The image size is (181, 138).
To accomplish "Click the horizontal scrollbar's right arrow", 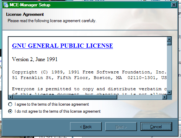I will (165, 97).
